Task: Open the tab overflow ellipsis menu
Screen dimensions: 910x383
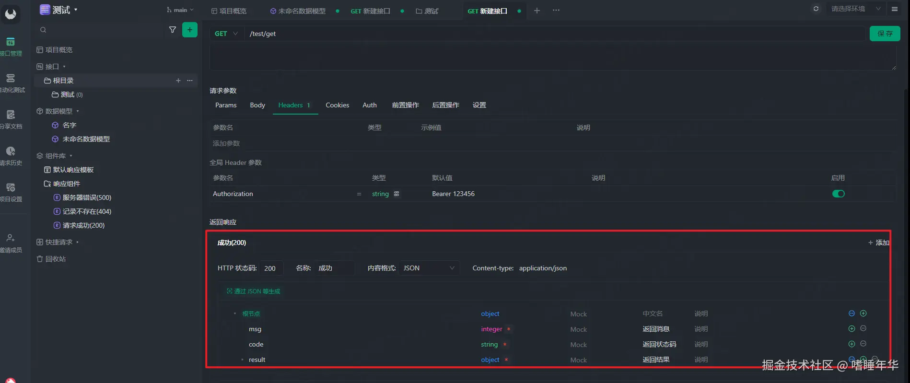Action: click(x=556, y=11)
